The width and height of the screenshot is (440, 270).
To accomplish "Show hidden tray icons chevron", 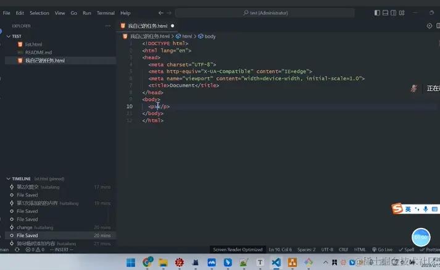I will tap(325, 263).
